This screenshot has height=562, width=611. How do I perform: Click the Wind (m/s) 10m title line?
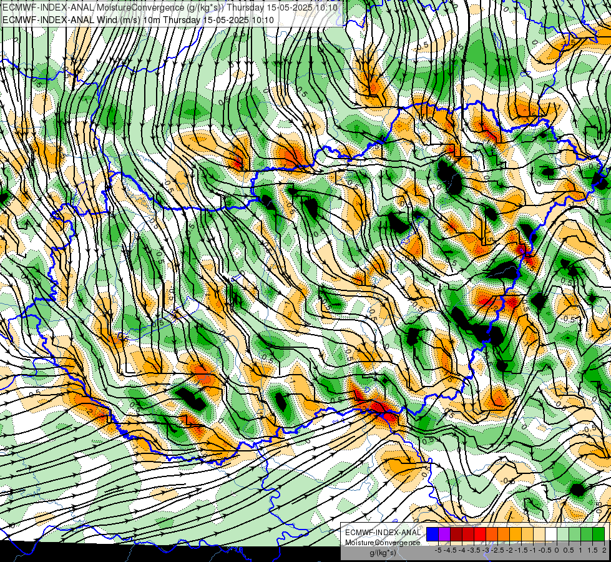tap(138, 20)
